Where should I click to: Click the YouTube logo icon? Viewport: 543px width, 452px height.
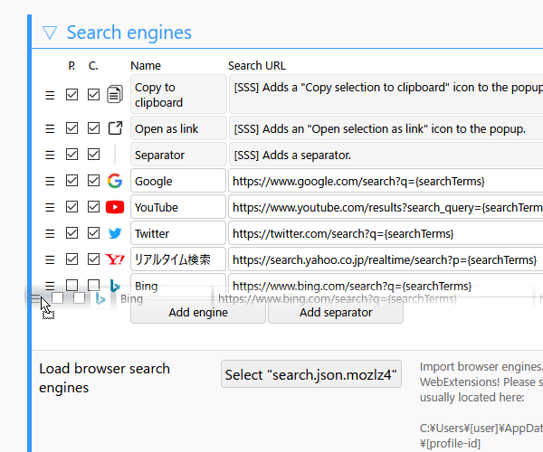click(x=115, y=207)
